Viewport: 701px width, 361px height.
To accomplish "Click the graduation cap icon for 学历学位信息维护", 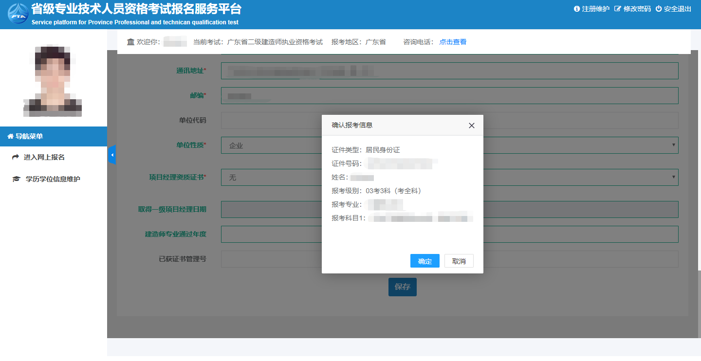I will [16, 180].
